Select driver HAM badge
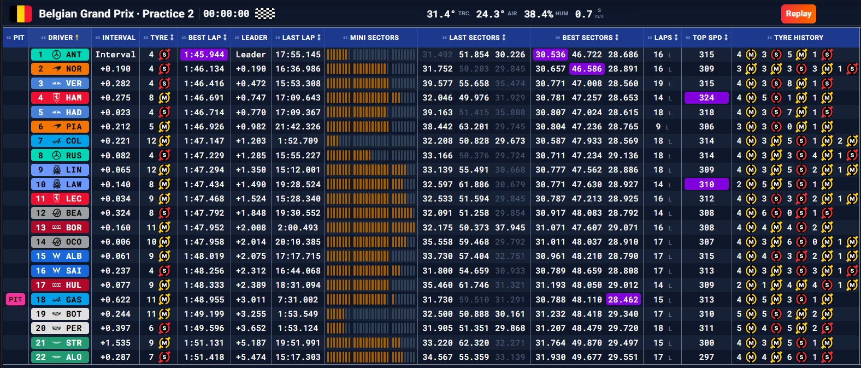 click(x=60, y=98)
